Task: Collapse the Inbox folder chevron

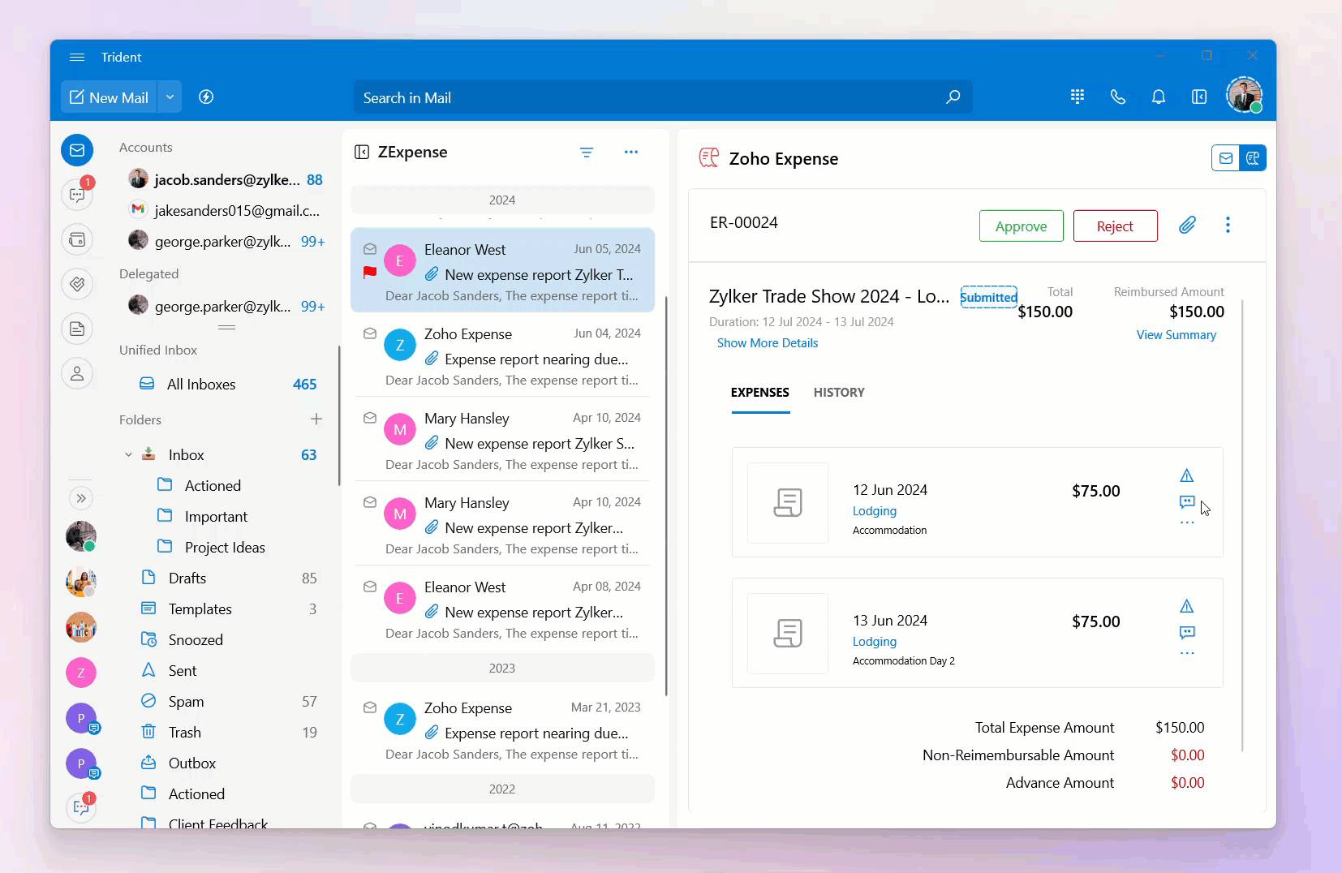Action: (128, 455)
